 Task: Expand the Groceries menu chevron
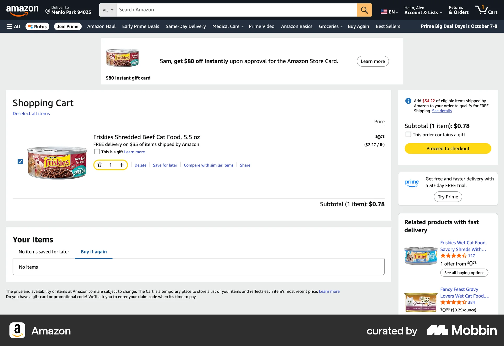[x=342, y=26]
